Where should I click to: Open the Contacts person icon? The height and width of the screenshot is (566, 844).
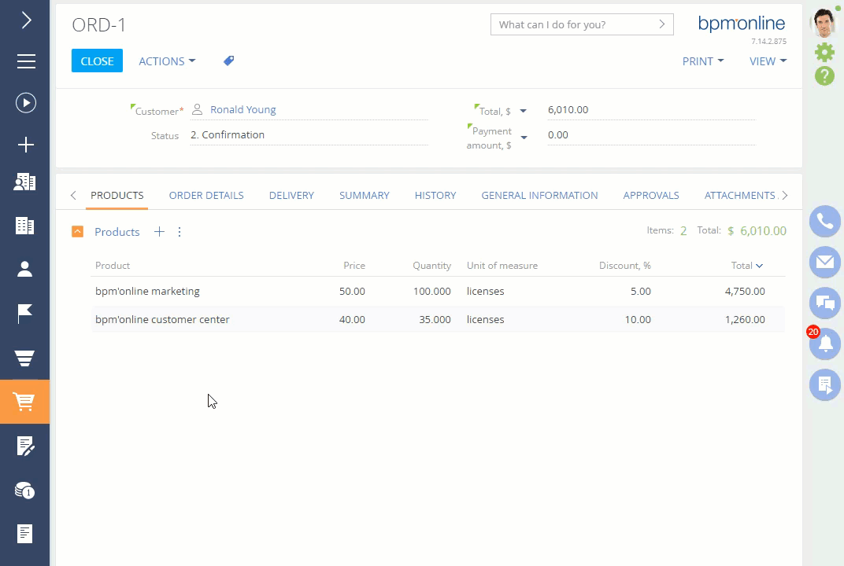point(24,269)
